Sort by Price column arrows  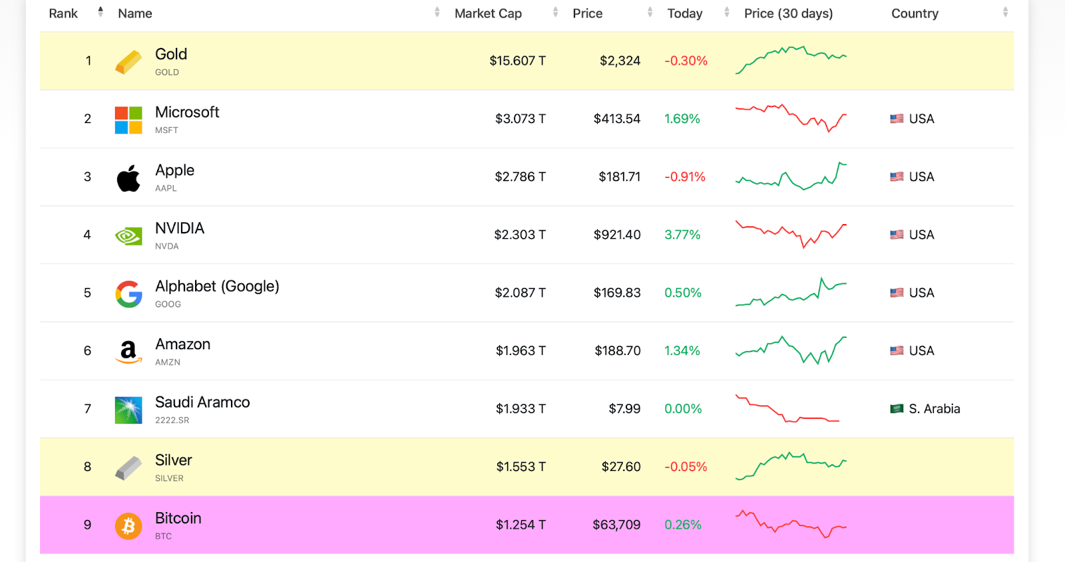[650, 12]
